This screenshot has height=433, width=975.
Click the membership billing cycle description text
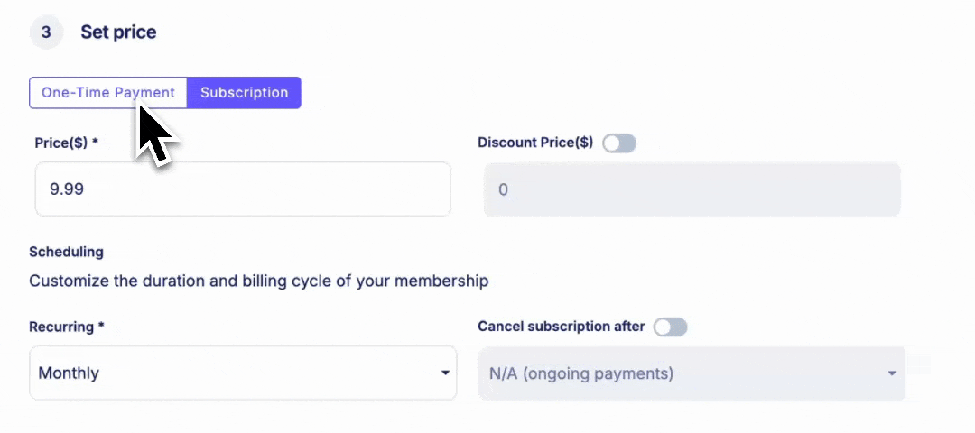coord(259,281)
